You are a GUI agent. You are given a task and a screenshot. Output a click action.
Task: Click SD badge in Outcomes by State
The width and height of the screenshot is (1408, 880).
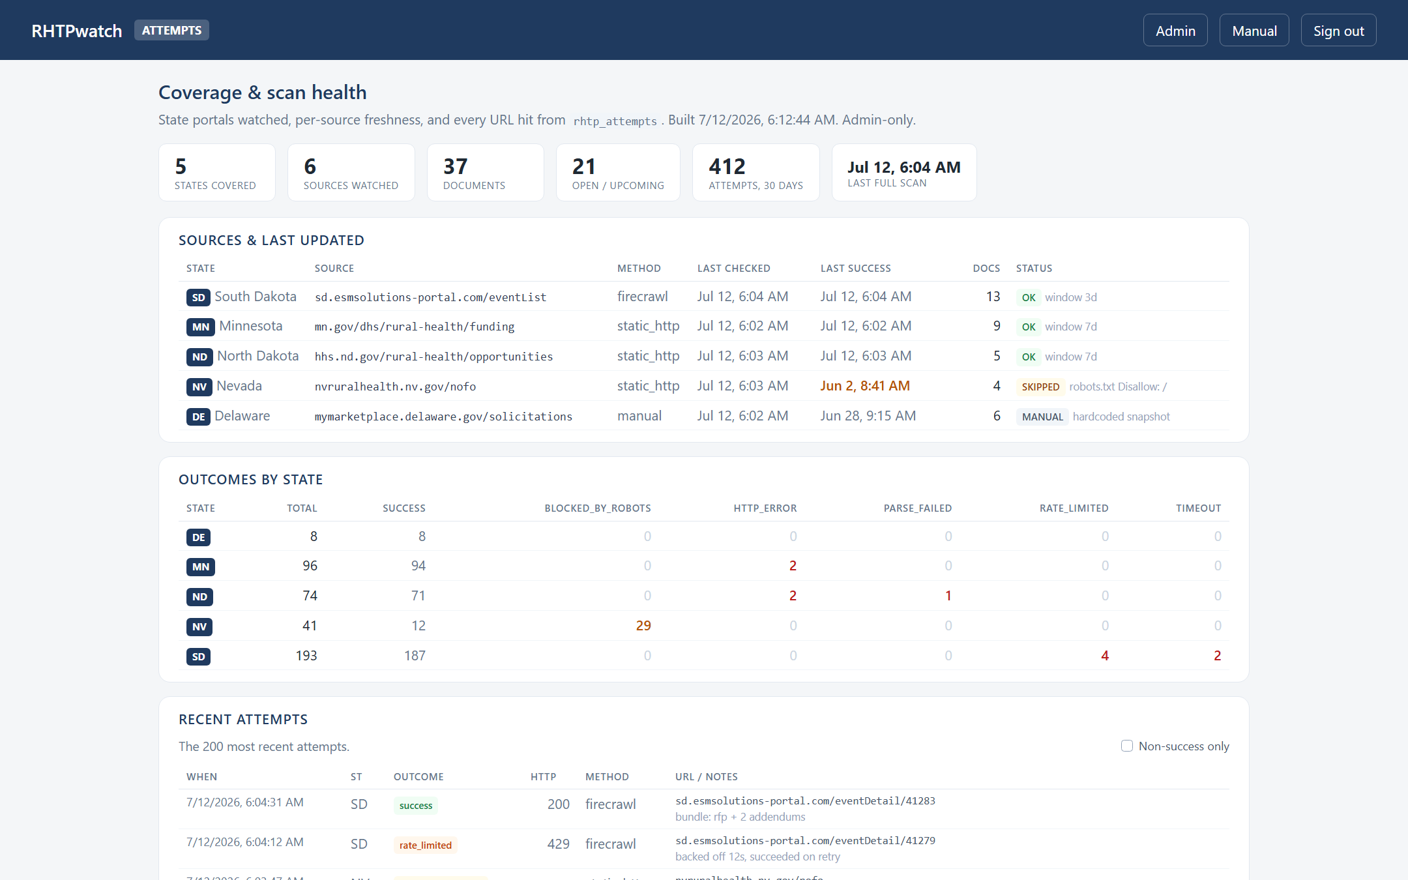tap(198, 656)
